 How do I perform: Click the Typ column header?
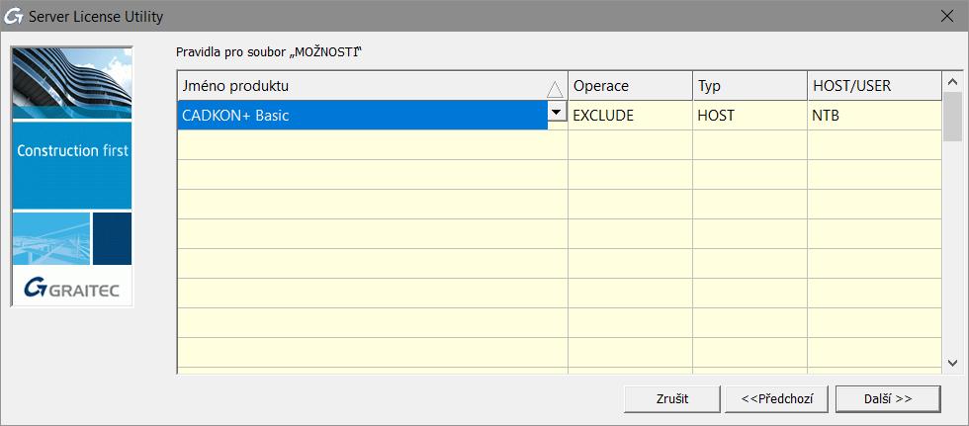click(x=749, y=86)
